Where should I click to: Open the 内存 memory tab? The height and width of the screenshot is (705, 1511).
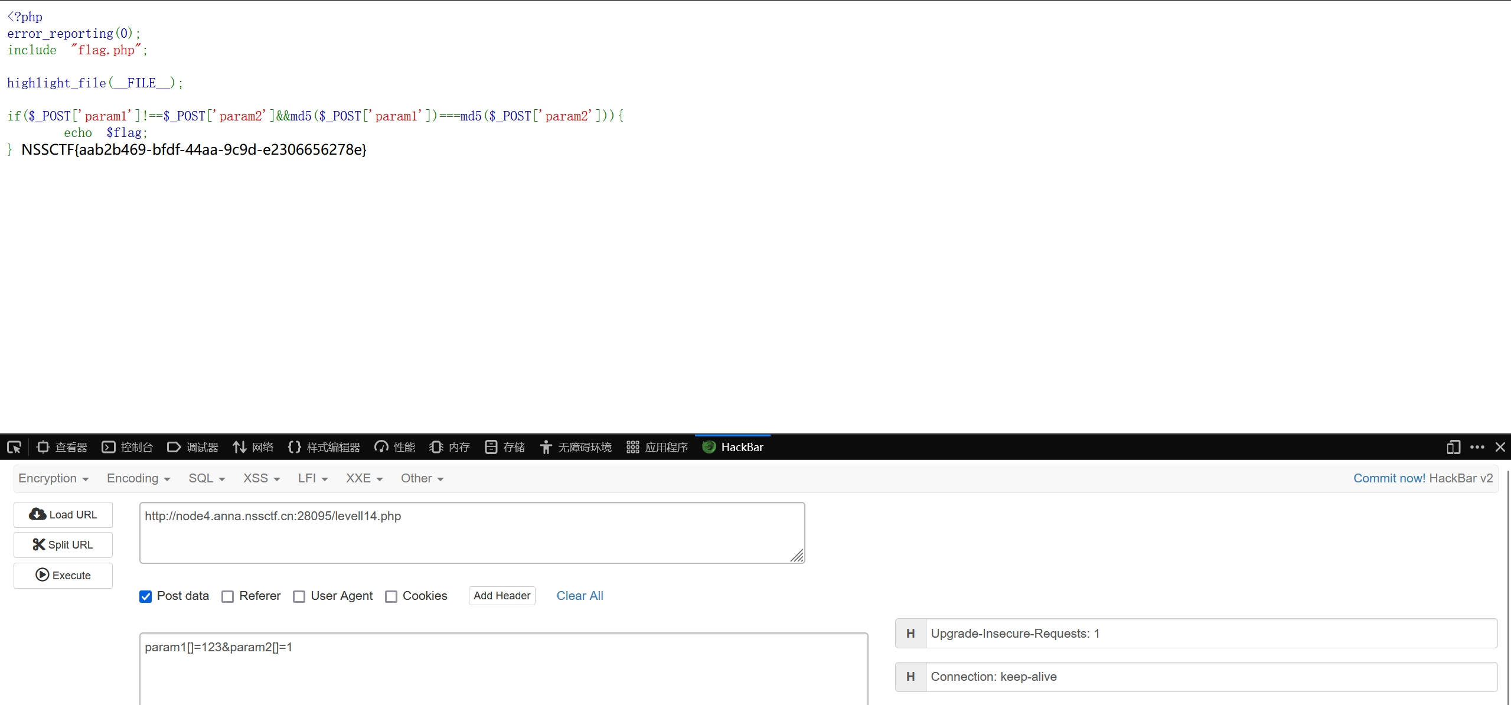pyautogui.click(x=450, y=447)
